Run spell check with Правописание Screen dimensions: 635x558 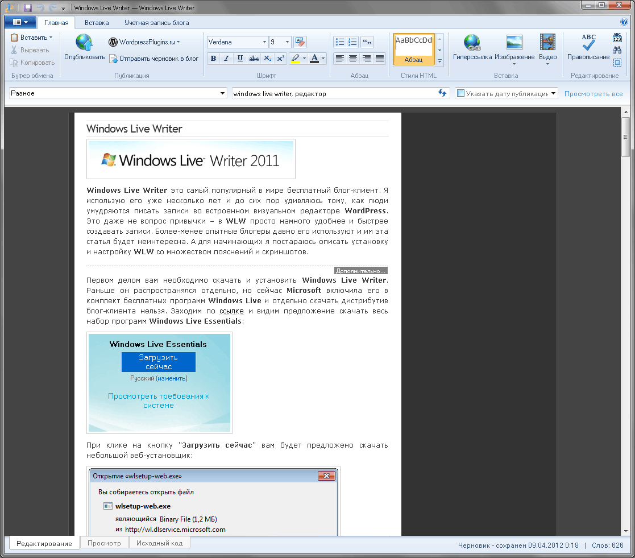click(588, 47)
